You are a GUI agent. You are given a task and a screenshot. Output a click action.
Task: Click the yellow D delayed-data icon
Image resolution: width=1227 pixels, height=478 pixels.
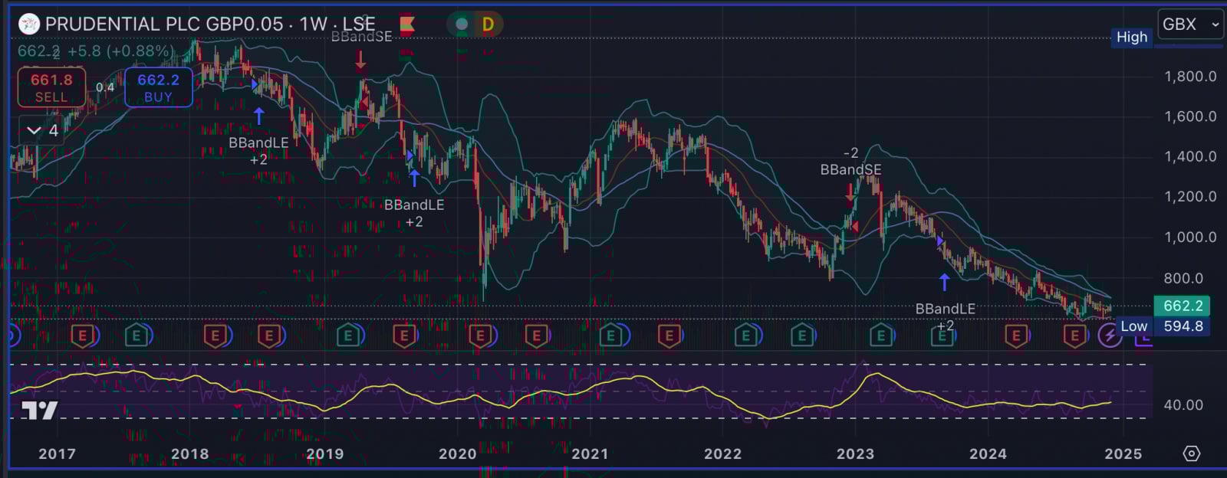488,25
